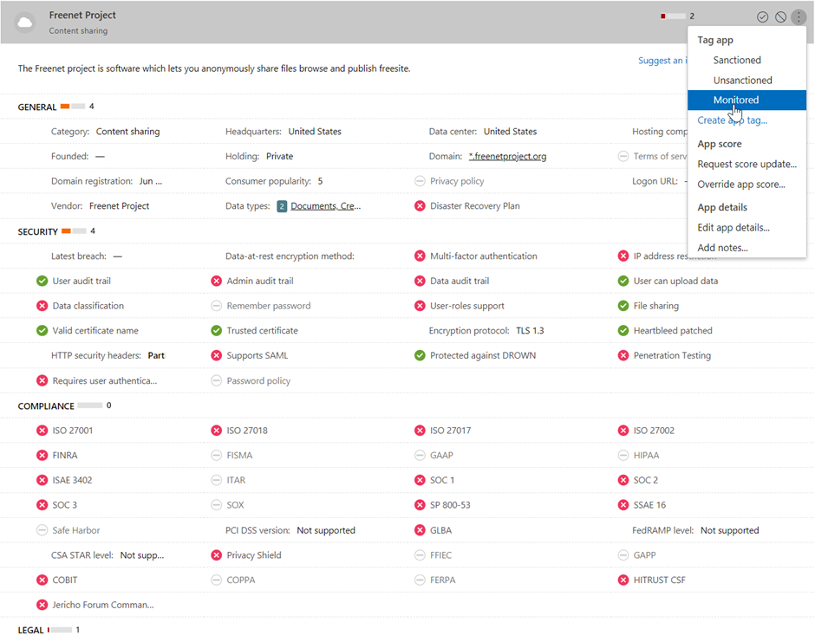Click the data types count badge
Image resolution: width=815 pixels, height=642 pixels.
[282, 206]
